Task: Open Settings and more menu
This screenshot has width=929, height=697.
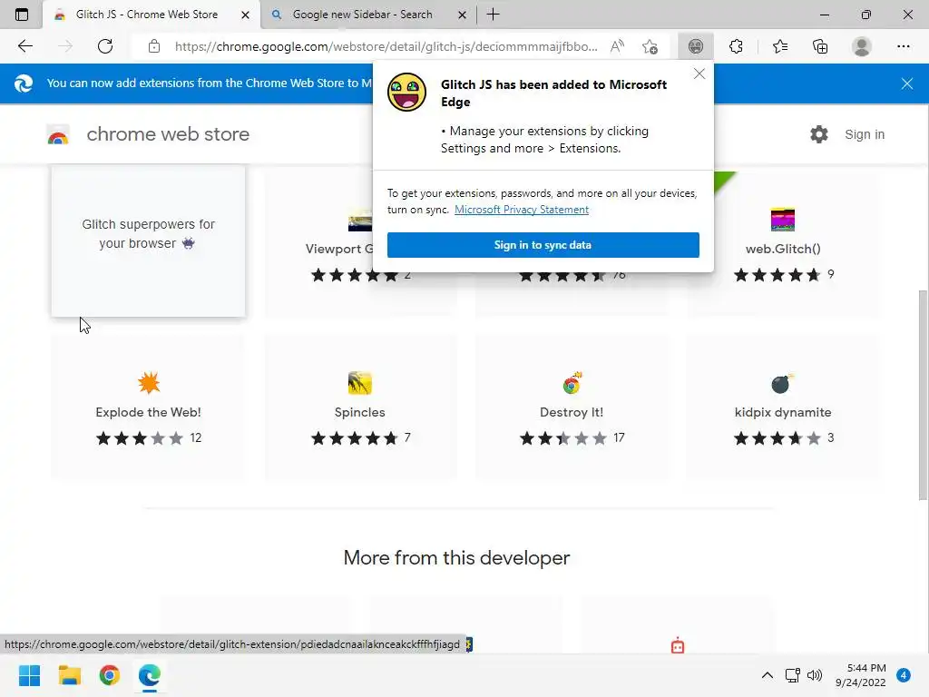Action: [x=903, y=46]
